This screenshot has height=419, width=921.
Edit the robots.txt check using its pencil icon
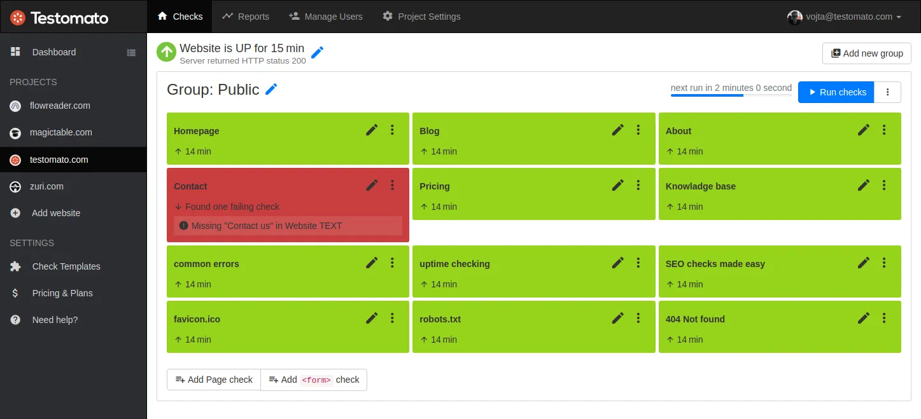617,318
